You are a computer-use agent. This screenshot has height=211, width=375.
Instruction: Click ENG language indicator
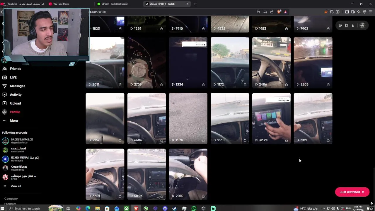[x=348, y=208]
